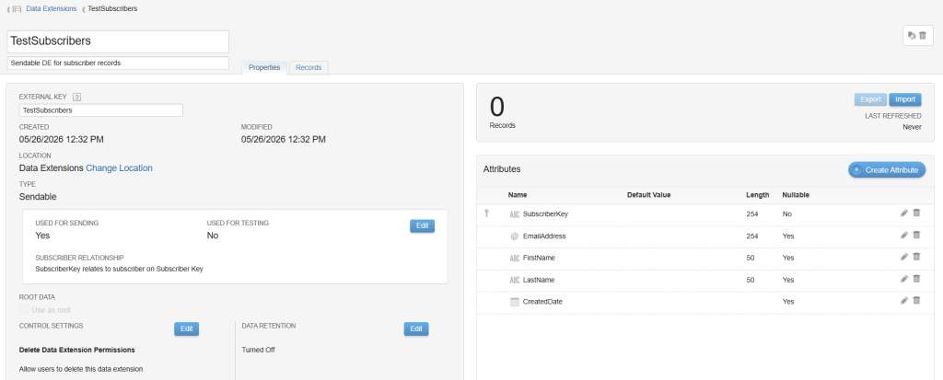Delete the LastName attribute
Screen dimensions: 943x380
[916, 279]
